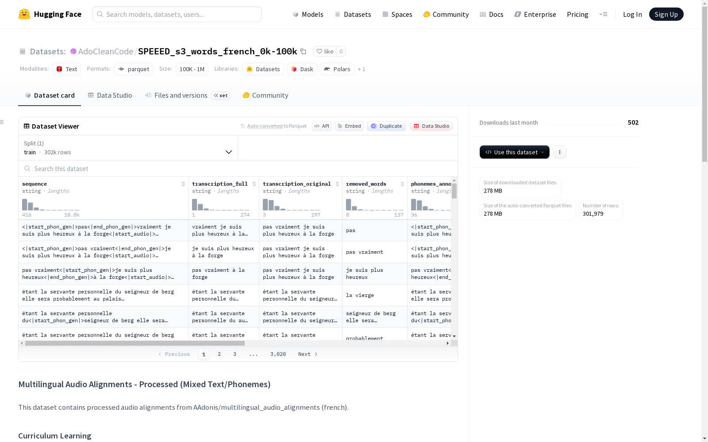Open the Use this dataset dropdown
This screenshot has height=442, width=708.
(x=515, y=152)
